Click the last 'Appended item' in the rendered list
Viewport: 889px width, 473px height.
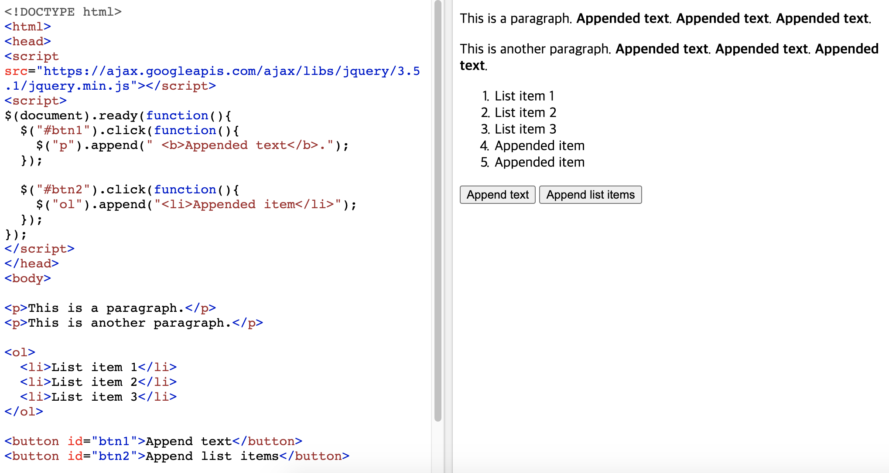(x=539, y=162)
